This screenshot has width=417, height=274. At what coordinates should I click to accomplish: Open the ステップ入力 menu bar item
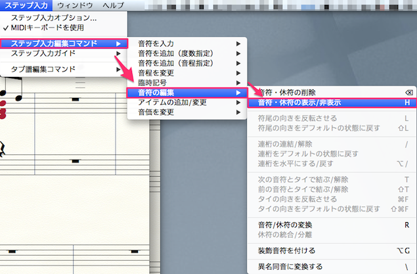(x=26, y=5)
